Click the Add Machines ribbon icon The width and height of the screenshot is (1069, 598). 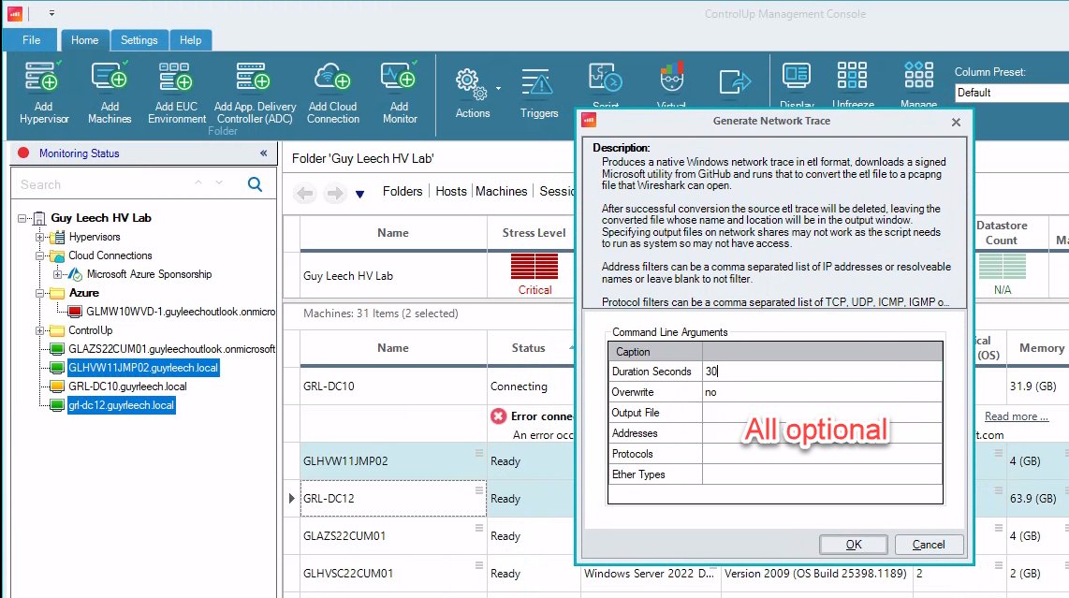click(x=110, y=78)
